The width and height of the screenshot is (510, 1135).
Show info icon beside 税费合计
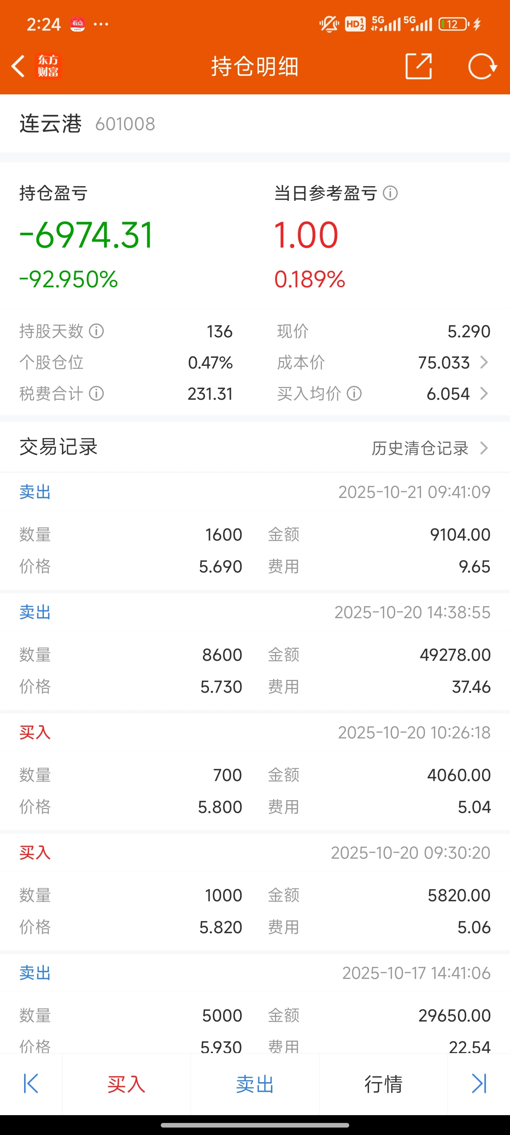point(96,393)
